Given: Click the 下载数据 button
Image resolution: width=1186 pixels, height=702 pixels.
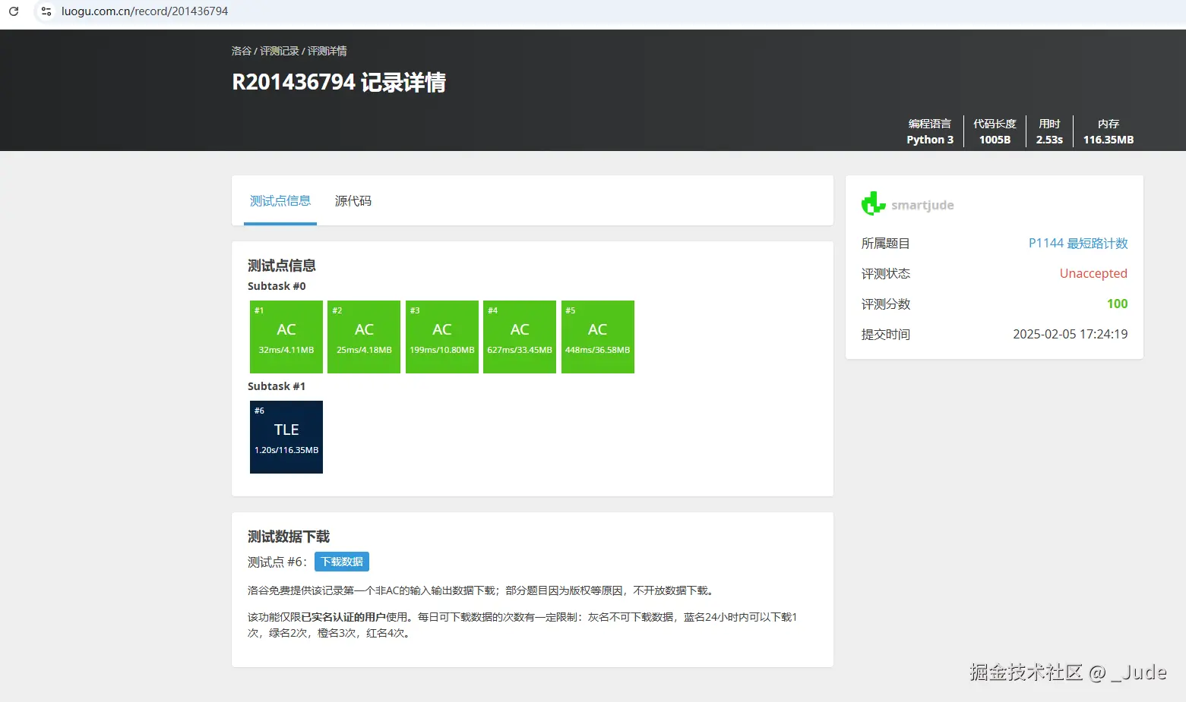Looking at the screenshot, I should click(342, 562).
